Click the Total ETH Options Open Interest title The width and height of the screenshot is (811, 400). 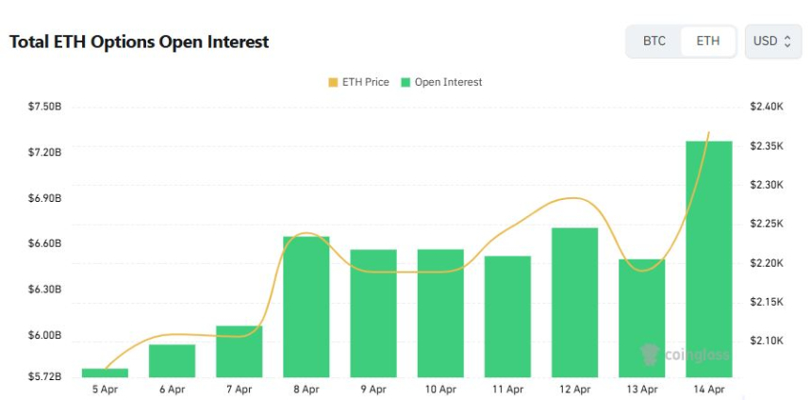point(139,42)
